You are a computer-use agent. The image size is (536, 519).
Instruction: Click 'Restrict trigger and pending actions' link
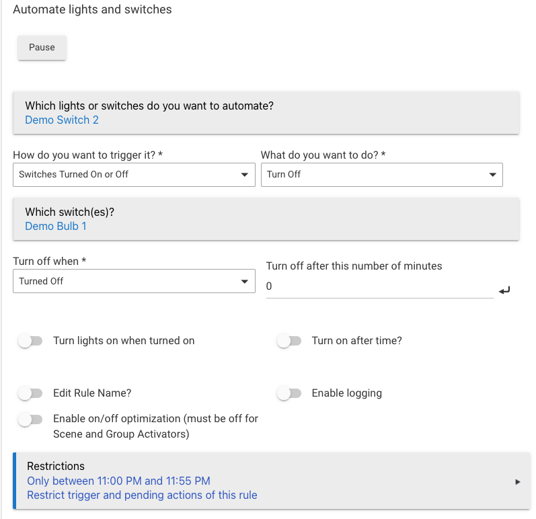[142, 495]
